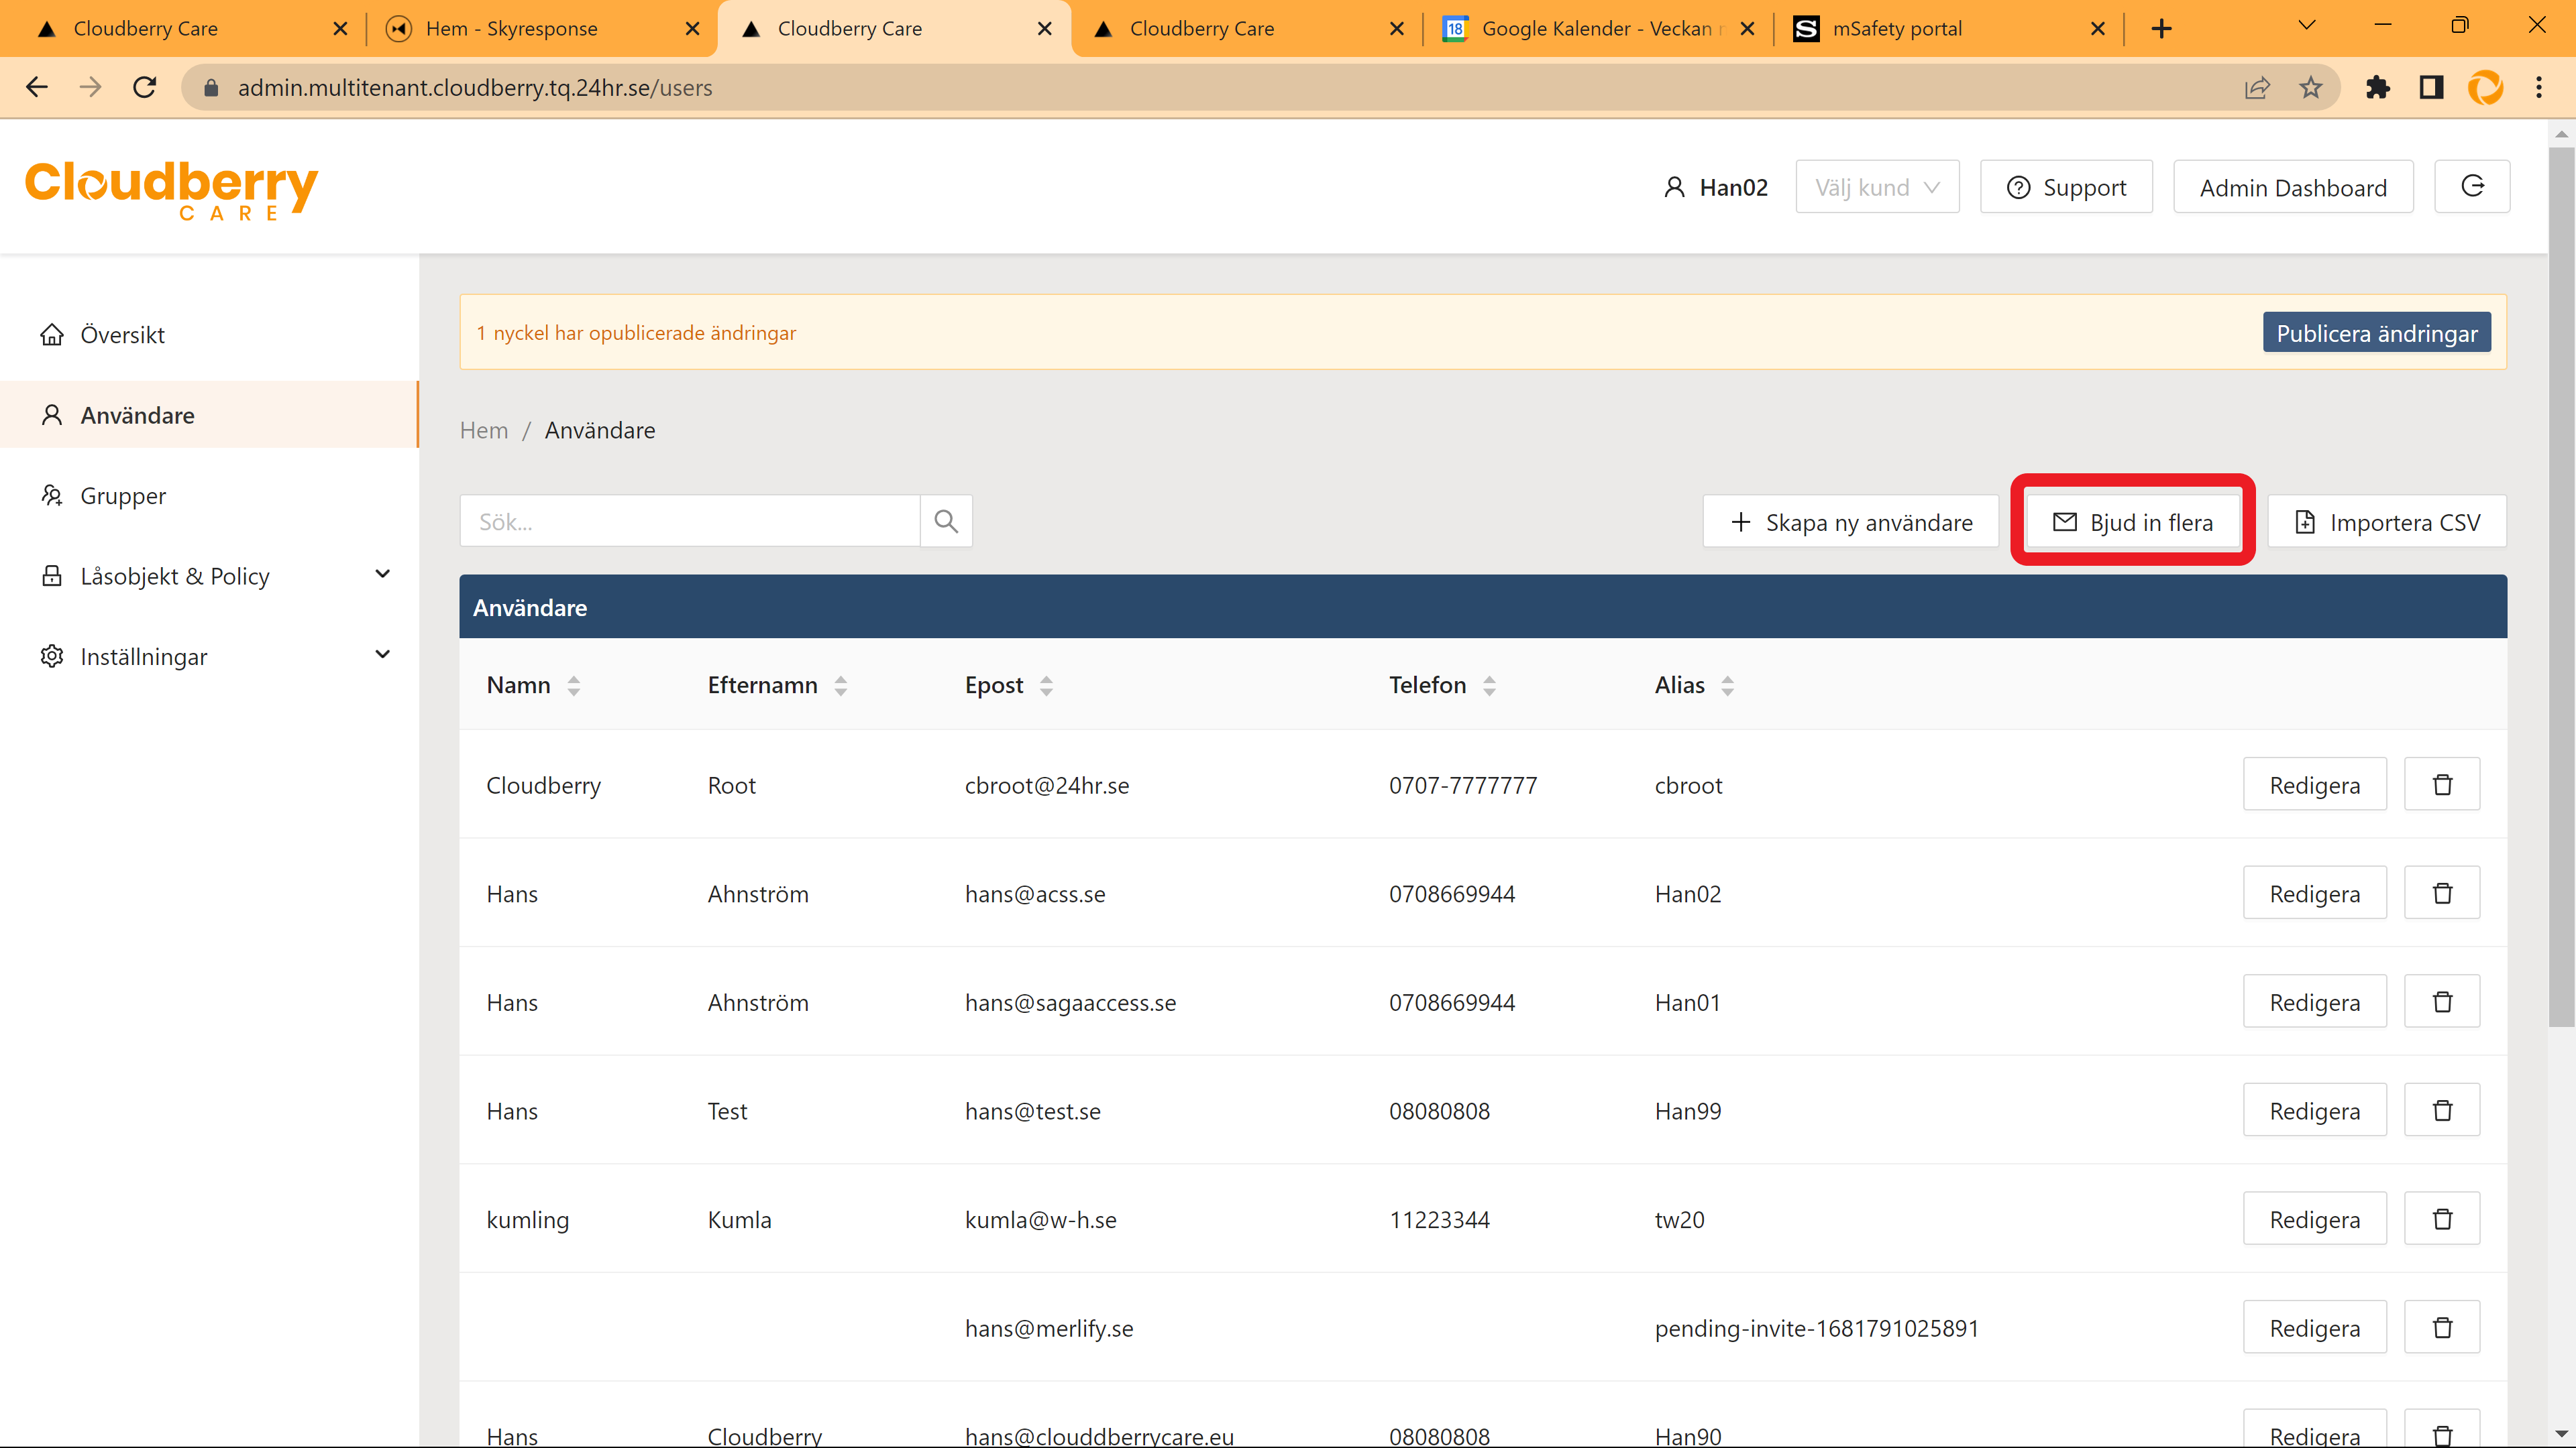Open Admin Dashboard

(2293, 187)
